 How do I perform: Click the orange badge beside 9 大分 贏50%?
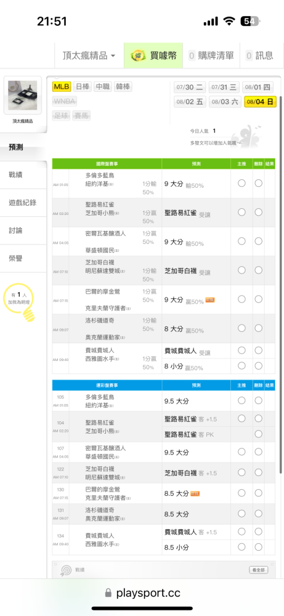(x=210, y=300)
